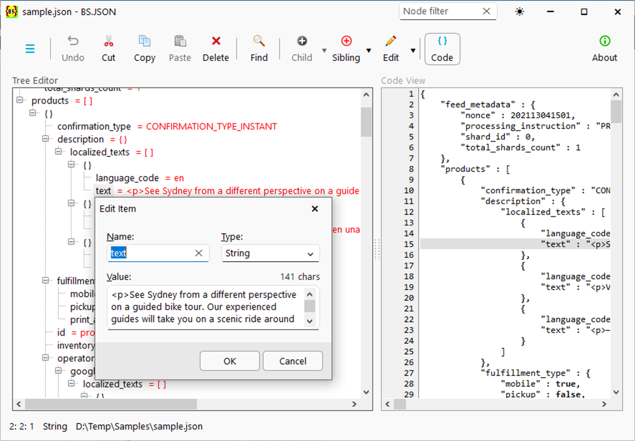This screenshot has height=441, width=635.
Task: Click OK in the Edit Item dialog
Action: [x=230, y=361]
